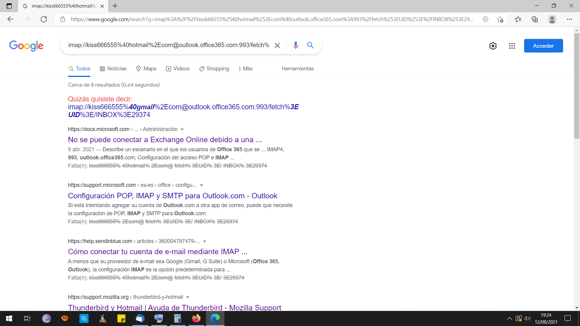Click the scrollbar down arrow
The height and width of the screenshot is (326, 580).
(577, 308)
